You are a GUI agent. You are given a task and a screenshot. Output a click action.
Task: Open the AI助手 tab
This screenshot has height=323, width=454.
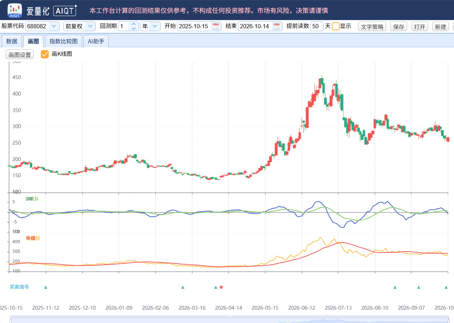tap(96, 41)
